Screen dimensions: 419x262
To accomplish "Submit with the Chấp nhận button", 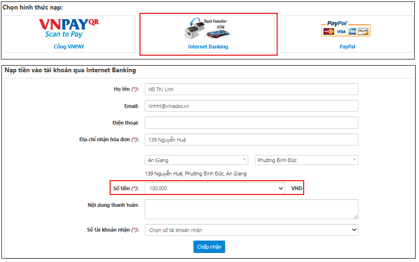I will tap(209, 247).
